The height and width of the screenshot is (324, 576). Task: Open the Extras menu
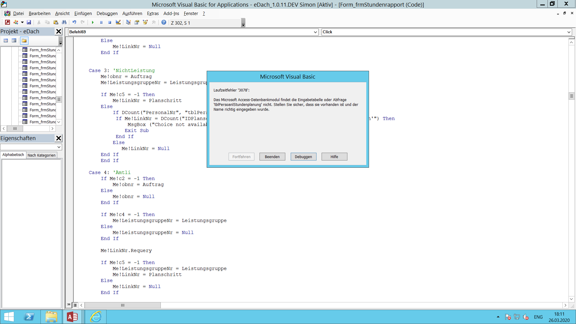(153, 13)
